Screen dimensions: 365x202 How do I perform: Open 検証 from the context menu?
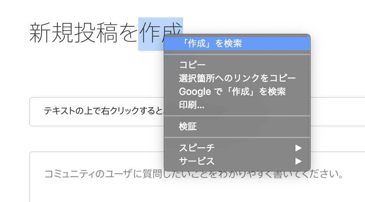pos(188,126)
